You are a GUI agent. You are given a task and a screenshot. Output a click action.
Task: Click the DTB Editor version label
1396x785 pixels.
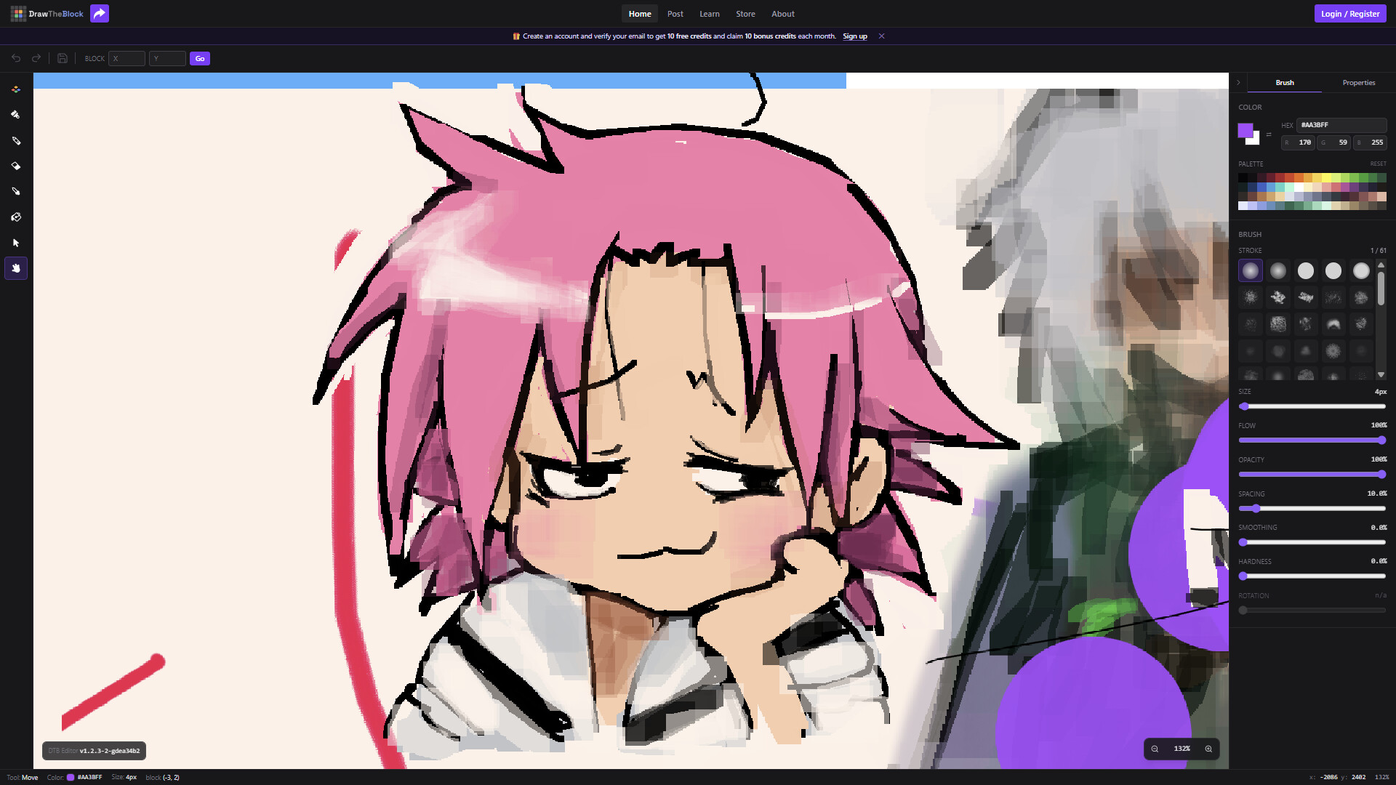94,751
